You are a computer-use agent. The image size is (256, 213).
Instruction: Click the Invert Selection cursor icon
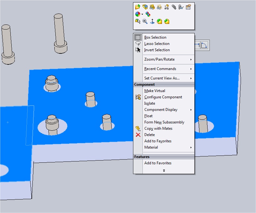pos(138,50)
